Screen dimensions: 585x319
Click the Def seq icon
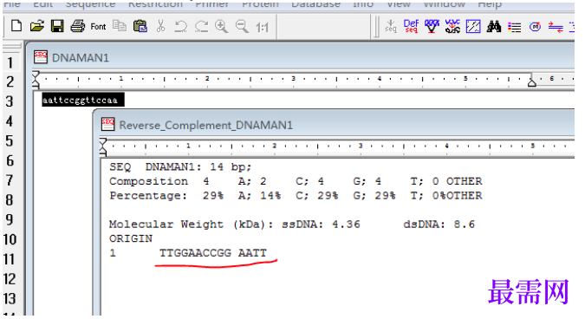(x=411, y=26)
